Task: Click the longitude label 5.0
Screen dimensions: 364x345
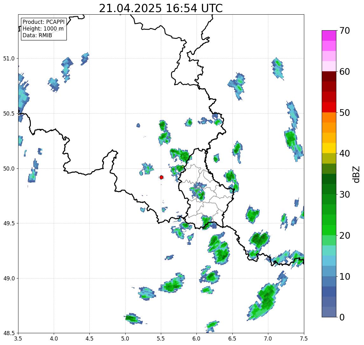Action: tap(125, 339)
